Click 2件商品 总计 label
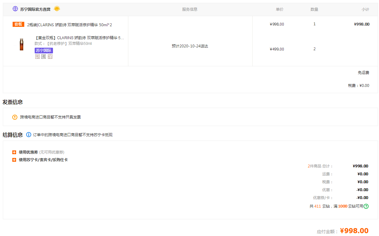 pyautogui.click(x=320, y=166)
